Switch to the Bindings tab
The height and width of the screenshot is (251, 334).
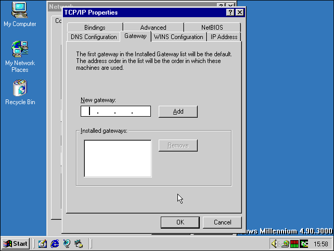(95, 27)
